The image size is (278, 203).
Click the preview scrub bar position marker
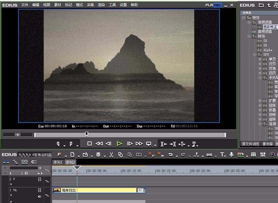point(87,134)
